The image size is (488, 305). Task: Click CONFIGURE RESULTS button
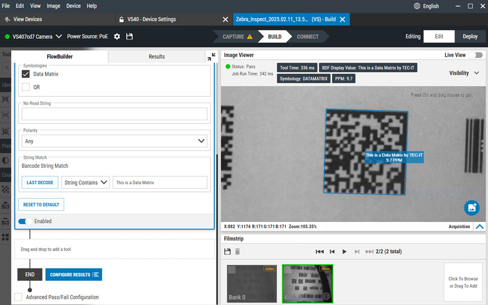(x=74, y=274)
